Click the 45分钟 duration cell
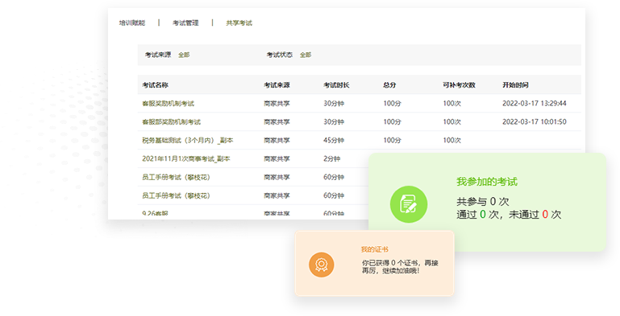 point(334,140)
